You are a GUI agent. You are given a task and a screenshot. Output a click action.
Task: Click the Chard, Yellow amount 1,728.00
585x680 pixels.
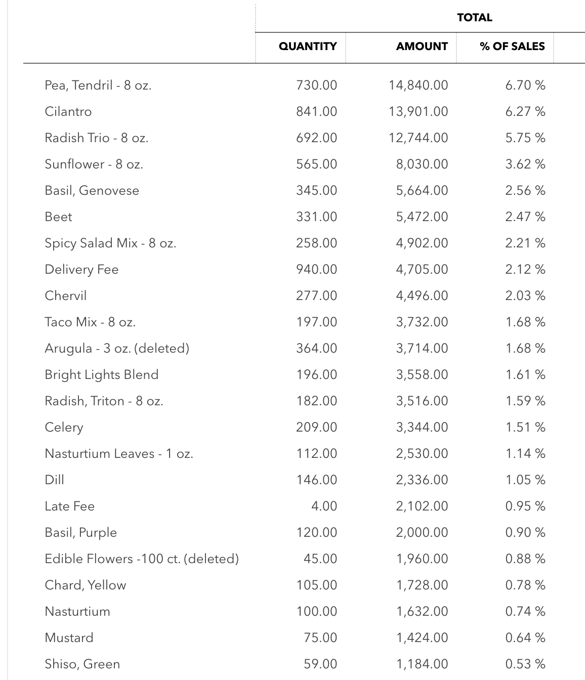(x=422, y=585)
